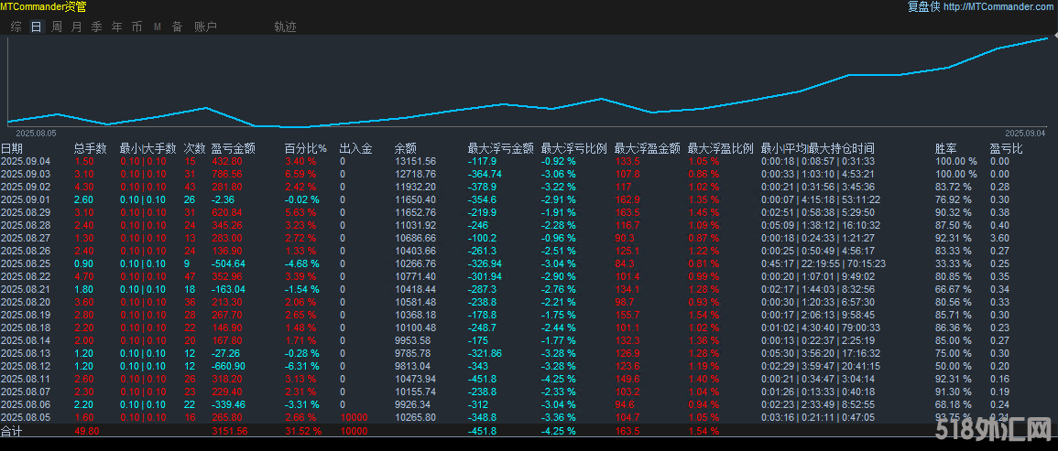Click the 币 currency tab

(x=136, y=27)
